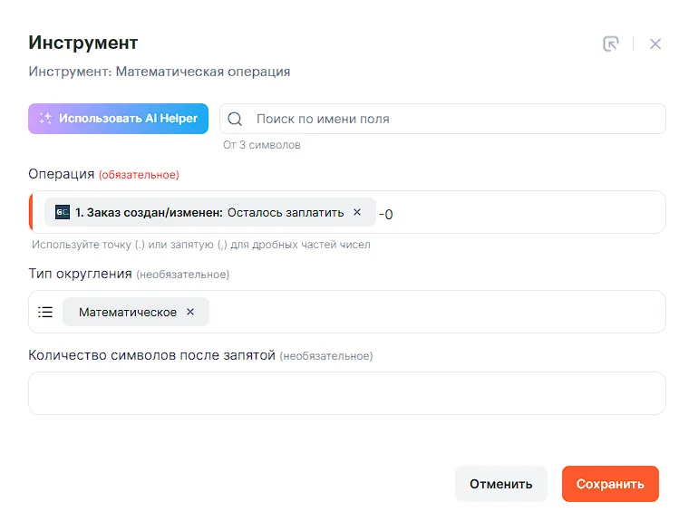This screenshot has height=531, width=698.
Task: Click the list icon in Тип округления
Action: (45, 312)
